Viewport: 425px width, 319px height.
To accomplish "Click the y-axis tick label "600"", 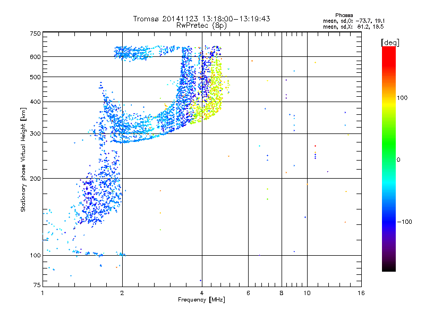I will (35, 57).
